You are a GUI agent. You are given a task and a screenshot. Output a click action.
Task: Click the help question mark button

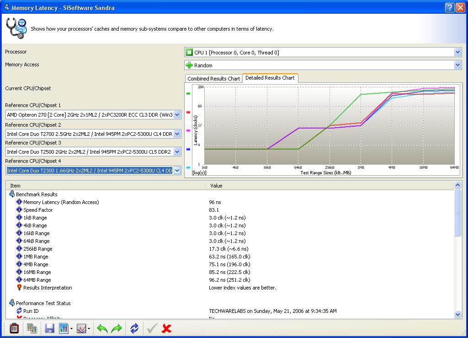click(450, 7)
